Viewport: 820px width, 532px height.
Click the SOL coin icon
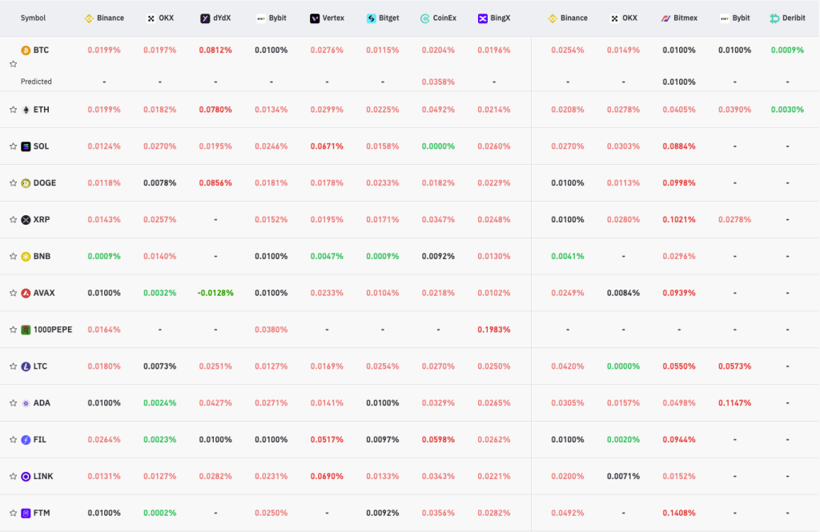point(26,146)
